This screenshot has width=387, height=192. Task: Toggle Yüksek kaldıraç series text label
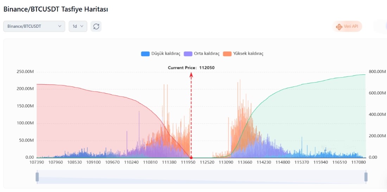[x=248, y=54]
